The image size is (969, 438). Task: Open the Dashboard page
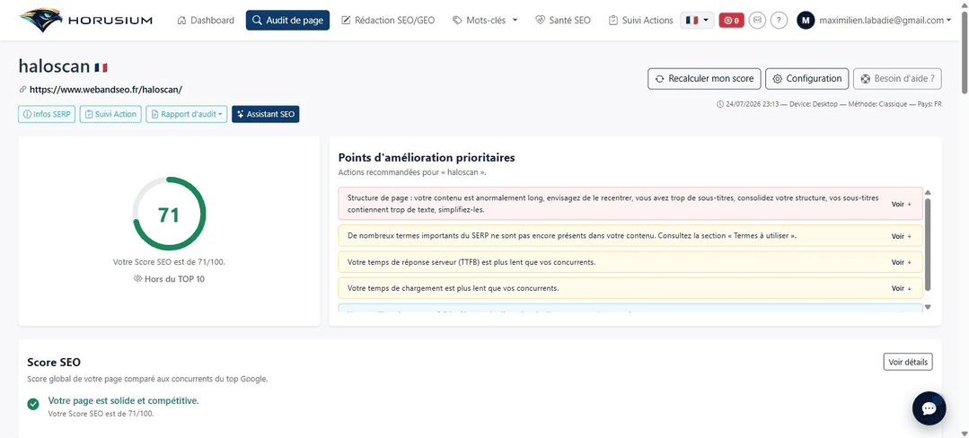click(x=206, y=21)
